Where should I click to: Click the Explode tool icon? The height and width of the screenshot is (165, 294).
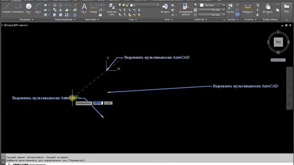pos(75,10)
